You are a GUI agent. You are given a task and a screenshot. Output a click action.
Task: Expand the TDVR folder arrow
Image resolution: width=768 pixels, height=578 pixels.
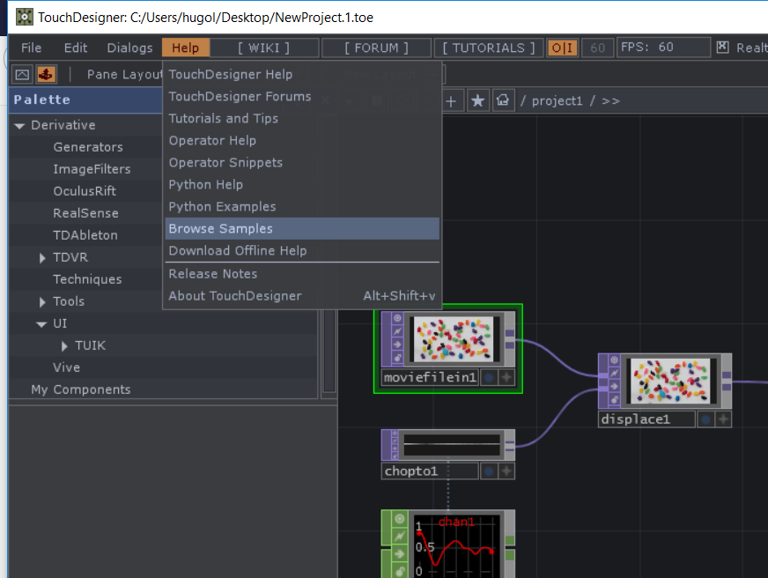coord(42,257)
